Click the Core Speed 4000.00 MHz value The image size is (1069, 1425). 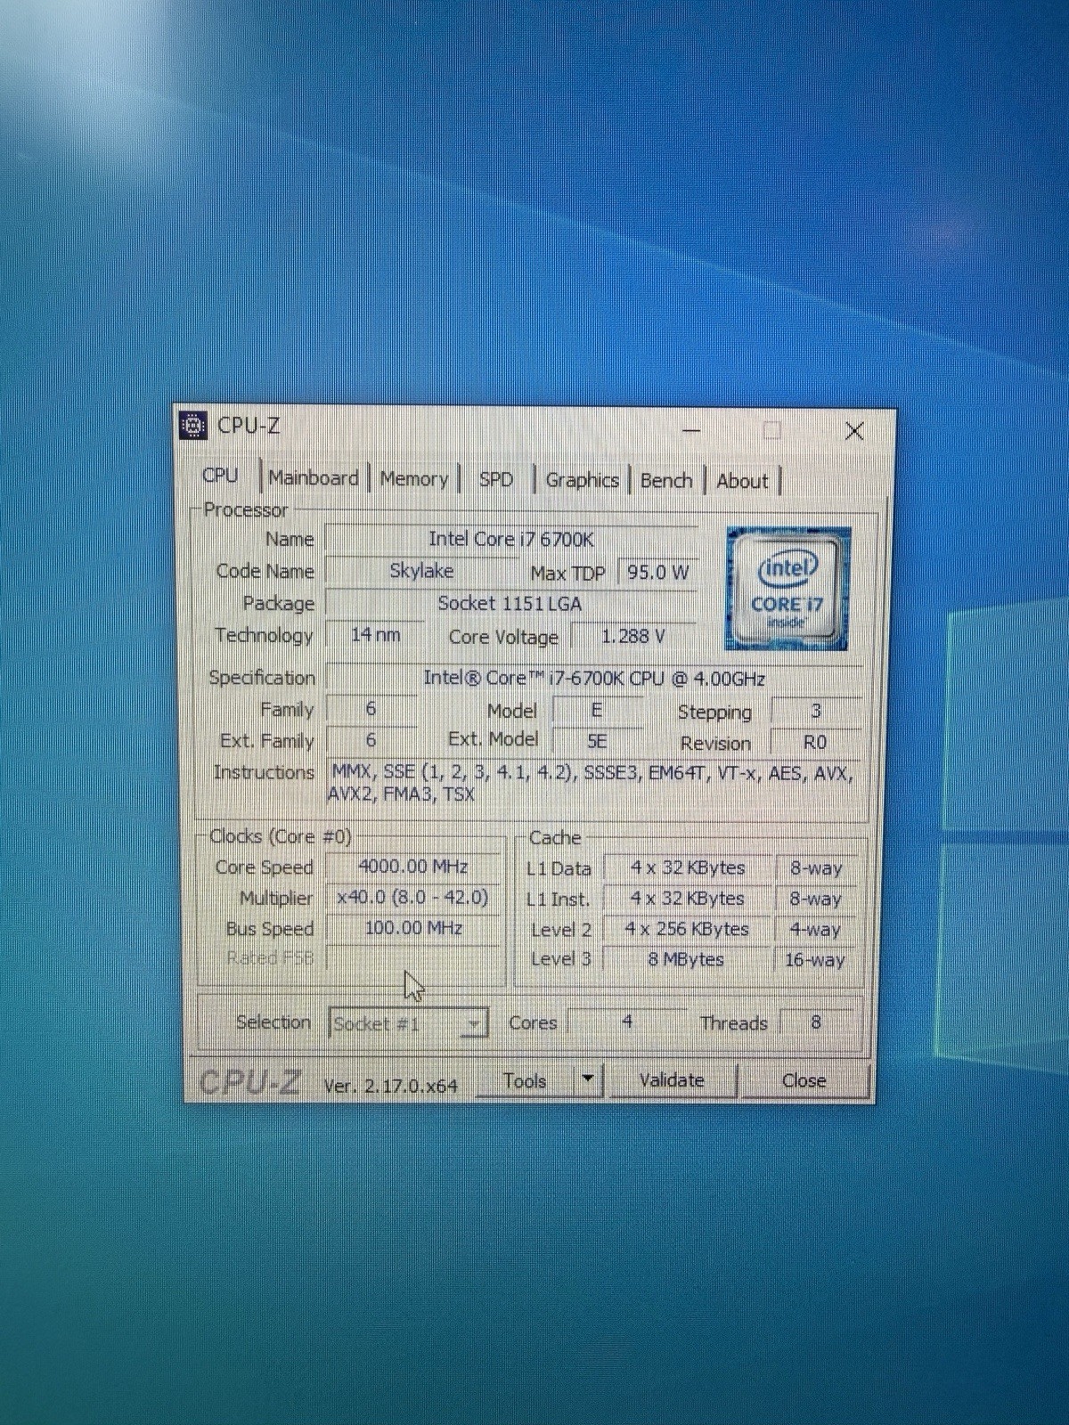[x=414, y=867]
